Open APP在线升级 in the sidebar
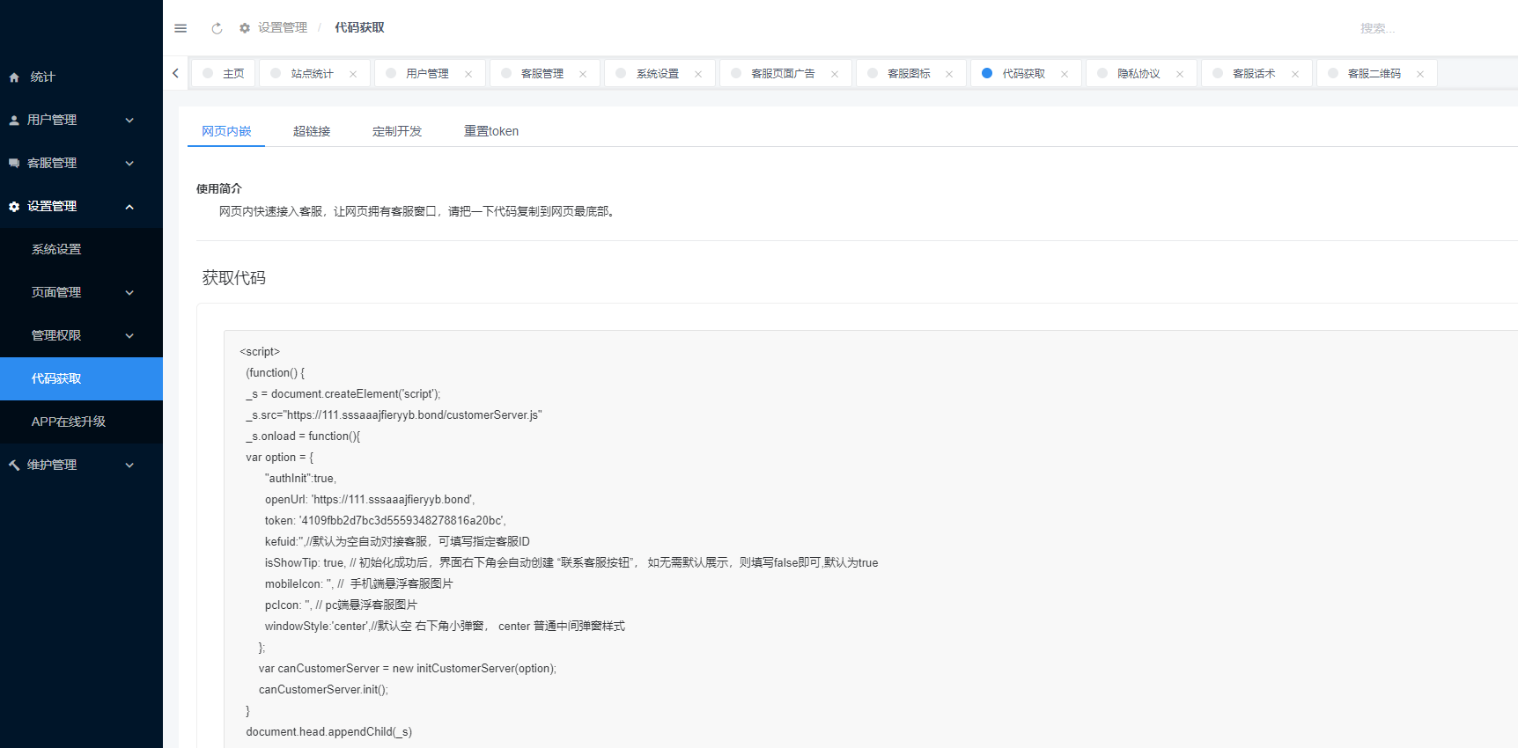 click(81, 422)
